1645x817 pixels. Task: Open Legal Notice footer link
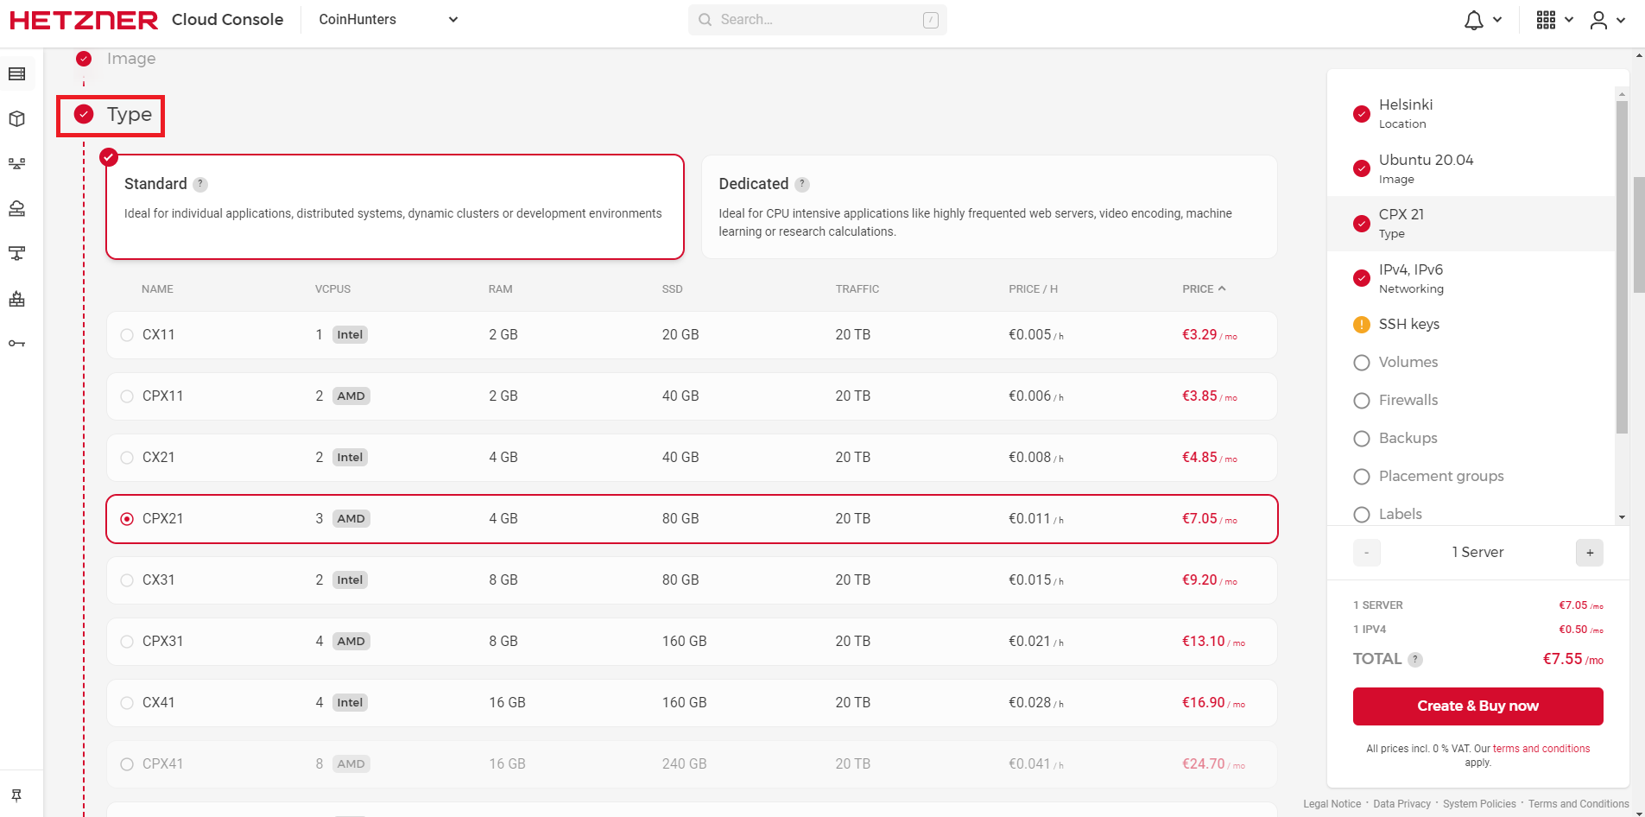(x=1332, y=804)
